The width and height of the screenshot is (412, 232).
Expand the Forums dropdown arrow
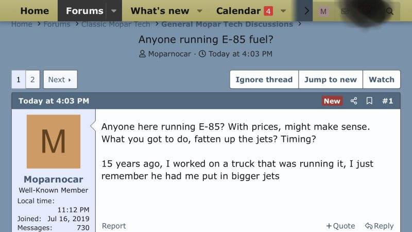point(114,11)
